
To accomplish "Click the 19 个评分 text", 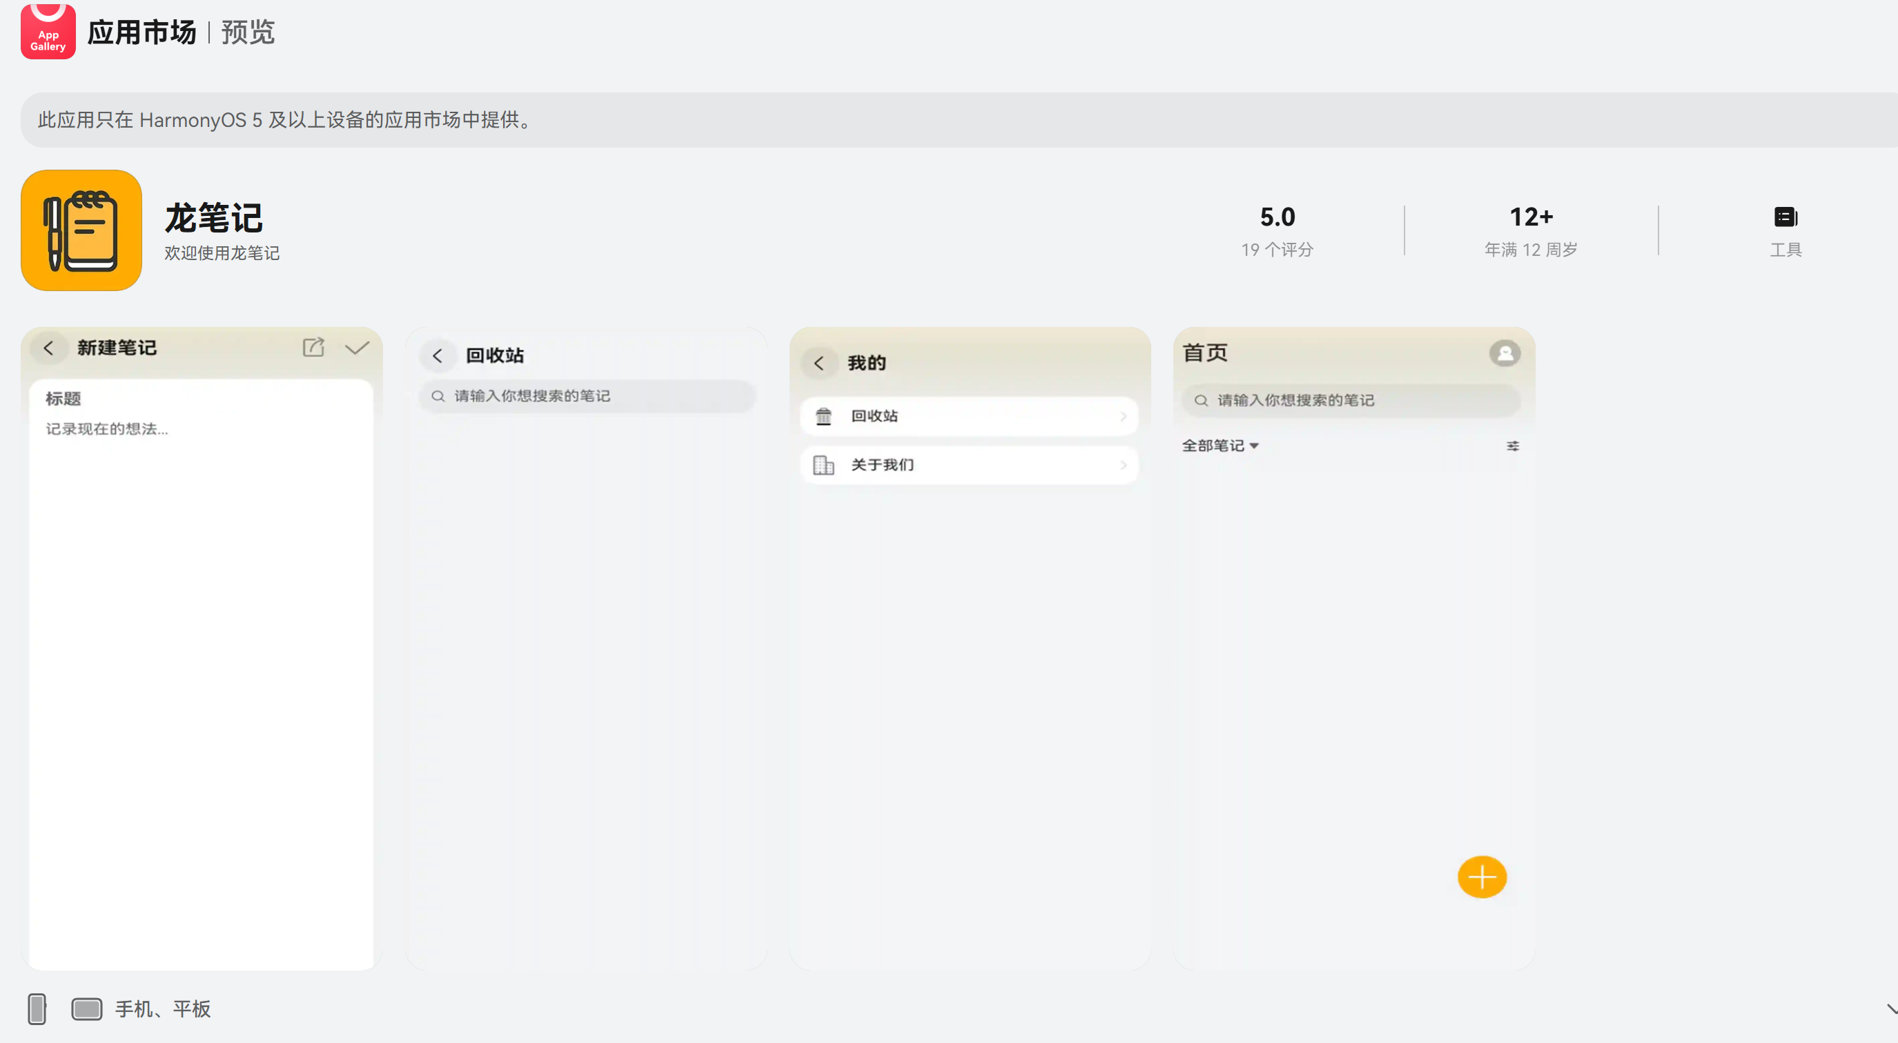I will tap(1277, 250).
